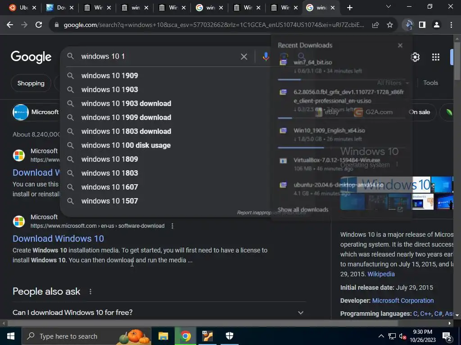The height and width of the screenshot is (345, 461).
Task: Click the share page icon in address bar
Action: [375, 25]
